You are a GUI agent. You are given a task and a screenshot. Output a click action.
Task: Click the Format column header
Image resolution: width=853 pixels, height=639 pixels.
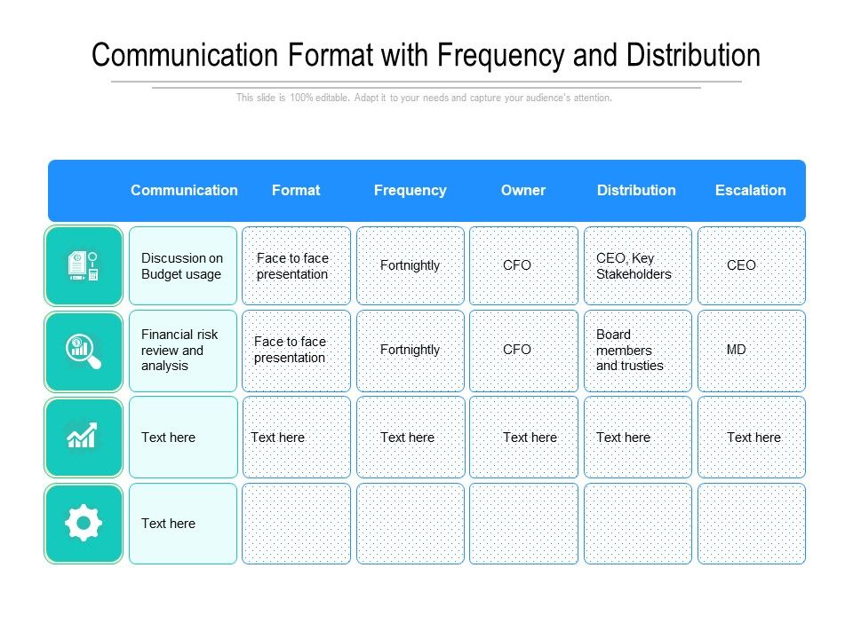pos(296,190)
